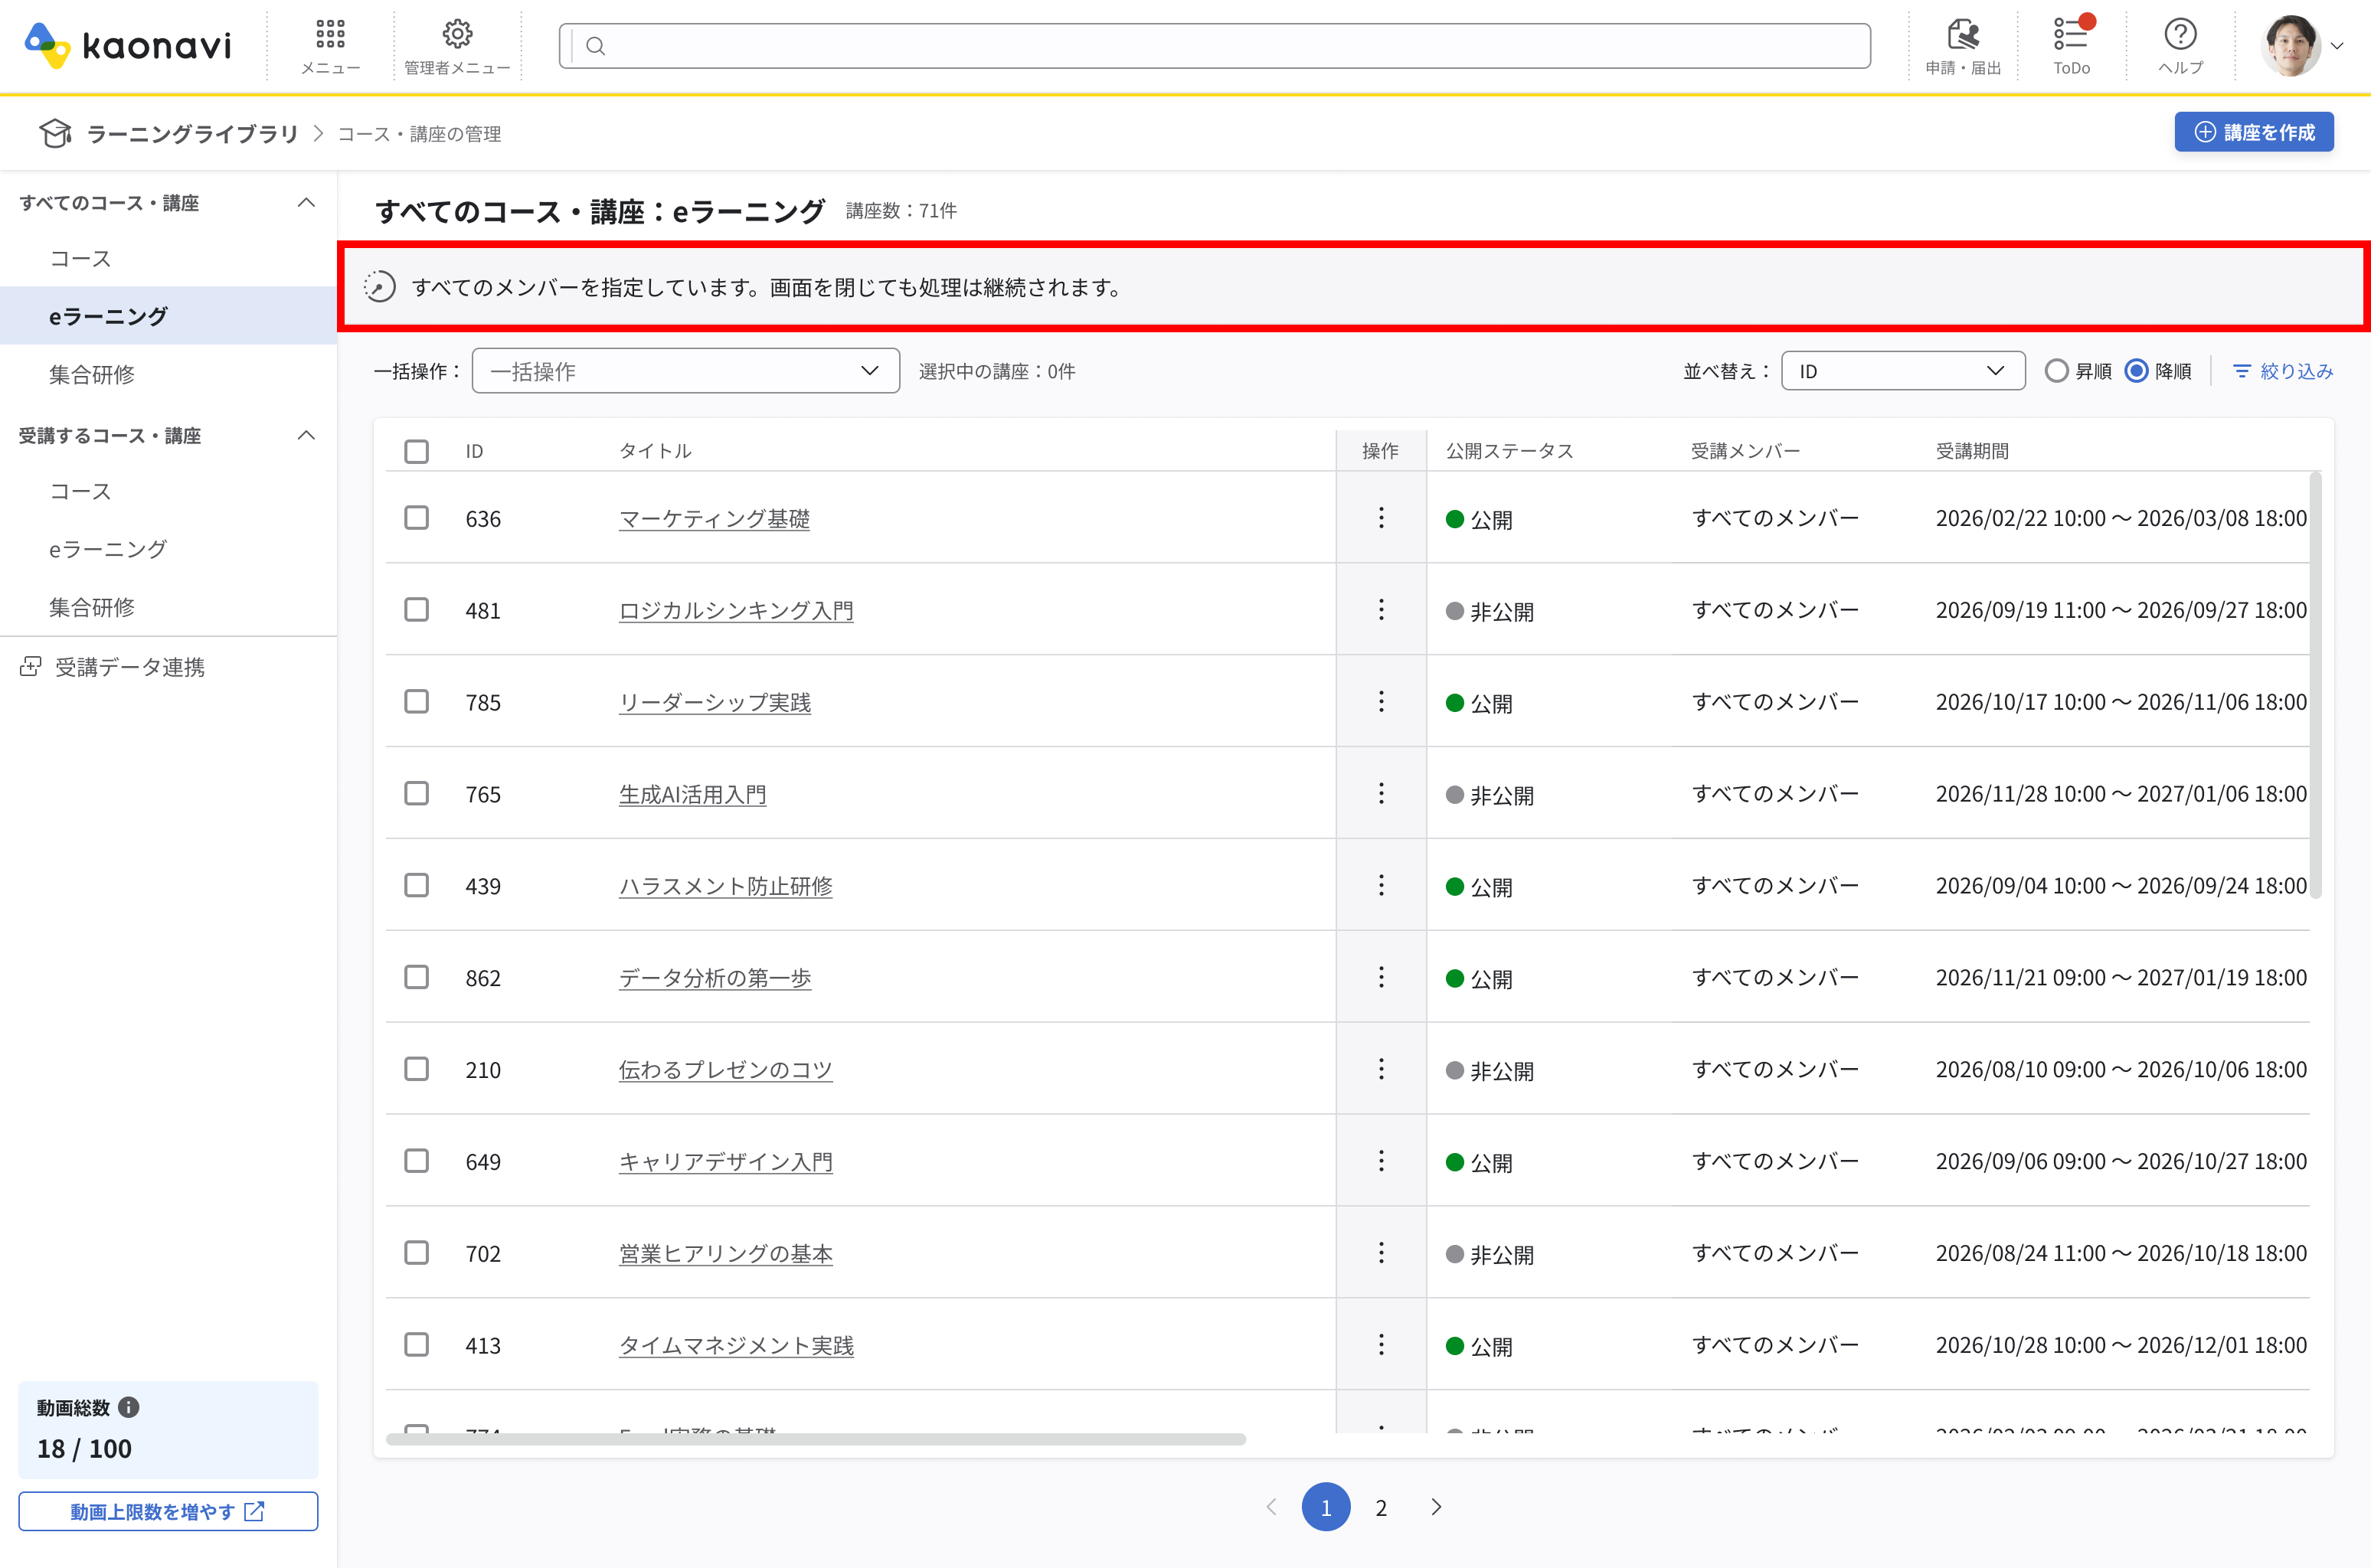Open the 並べ替え ID dropdown
Image resolution: width=2371 pixels, height=1568 pixels.
pyautogui.click(x=1903, y=371)
